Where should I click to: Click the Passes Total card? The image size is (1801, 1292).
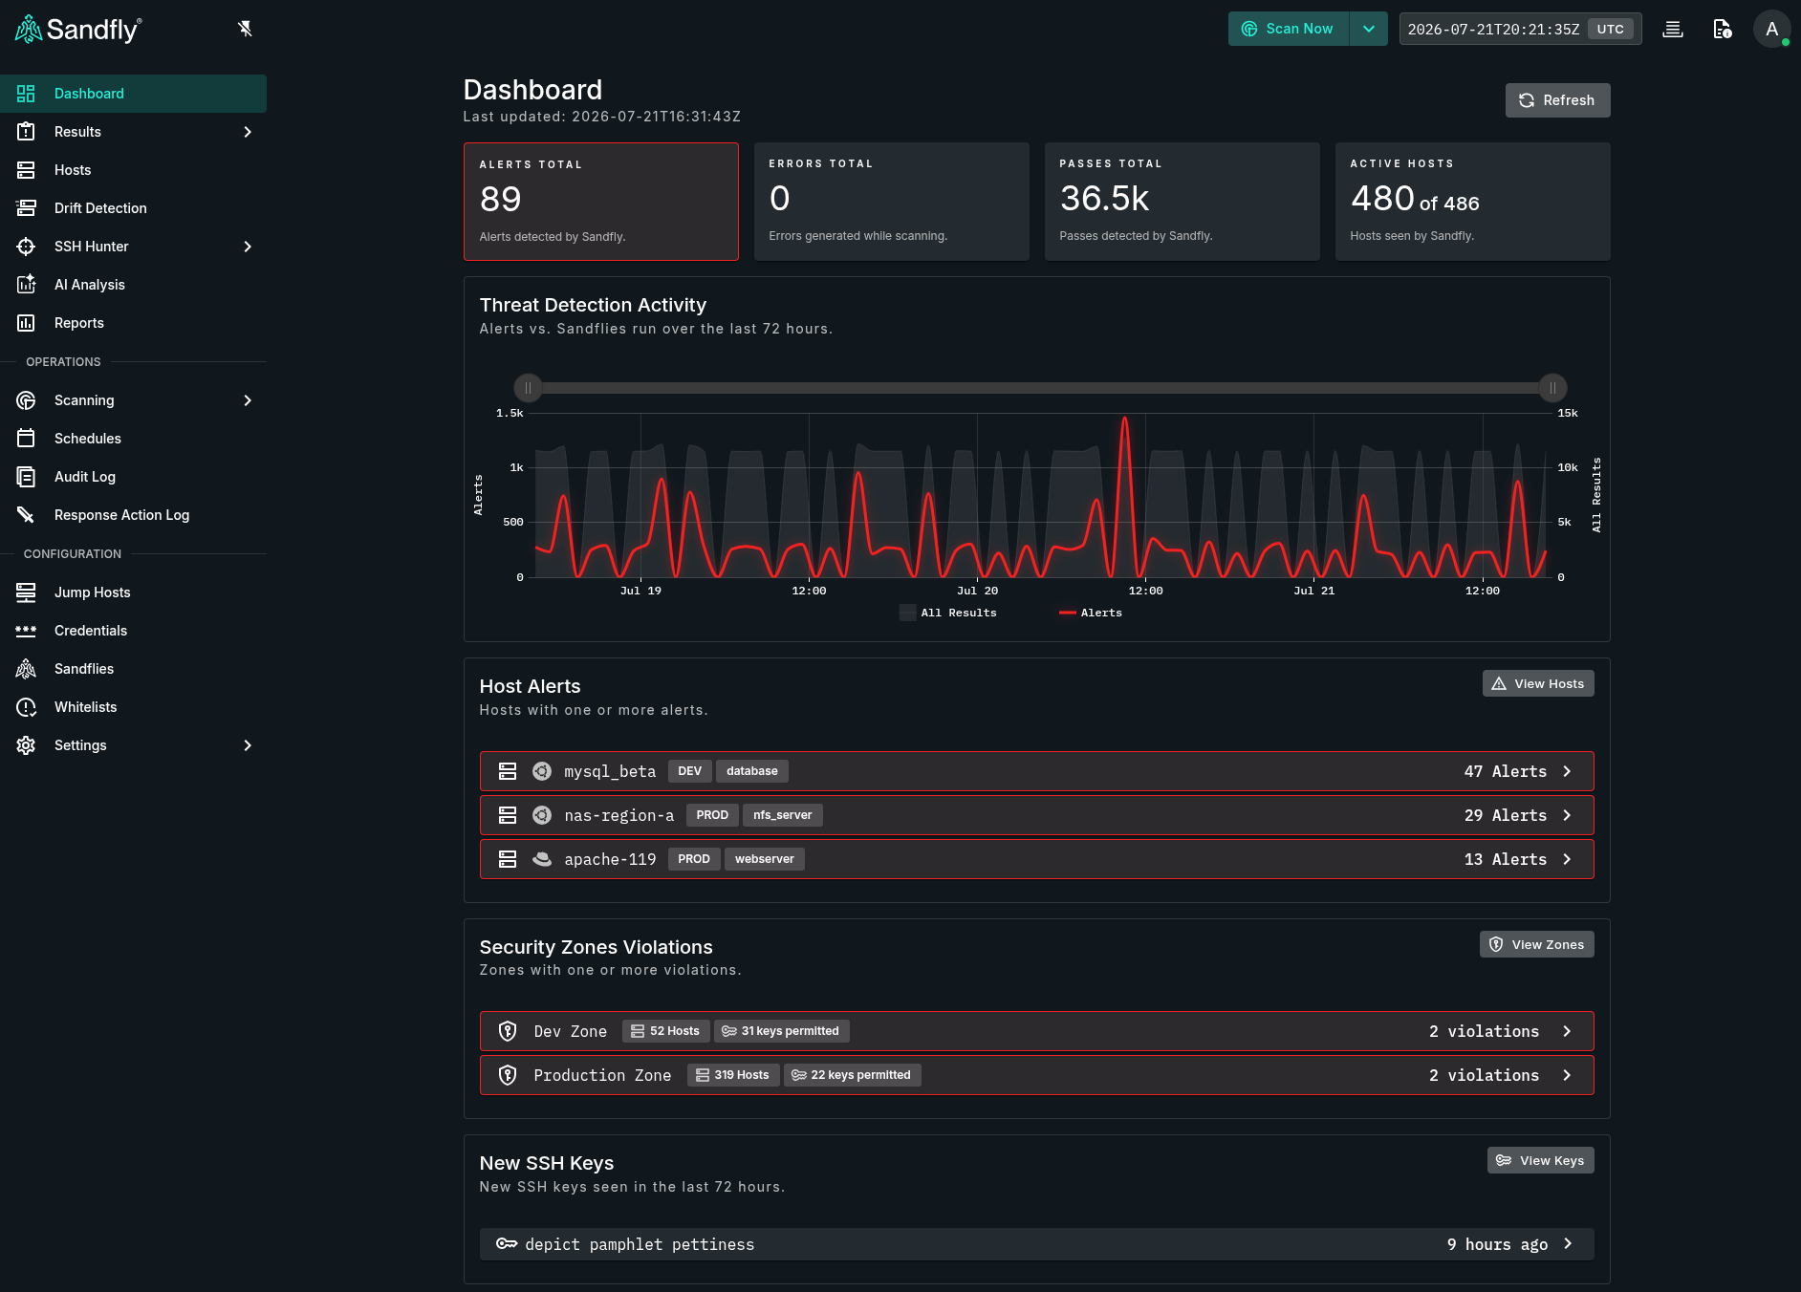click(1183, 202)
